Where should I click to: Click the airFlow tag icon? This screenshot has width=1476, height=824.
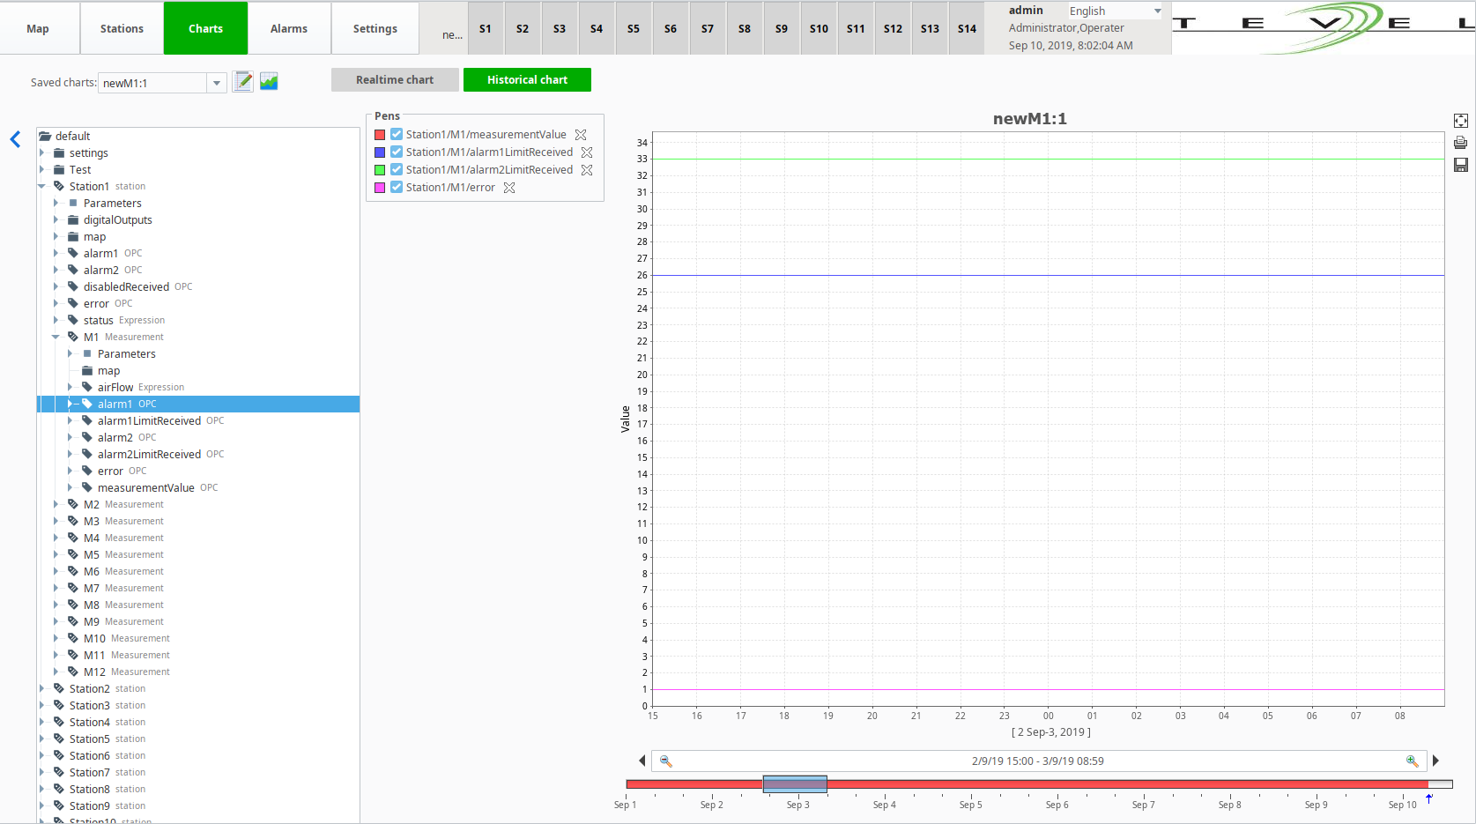click(x=87, y=388)
